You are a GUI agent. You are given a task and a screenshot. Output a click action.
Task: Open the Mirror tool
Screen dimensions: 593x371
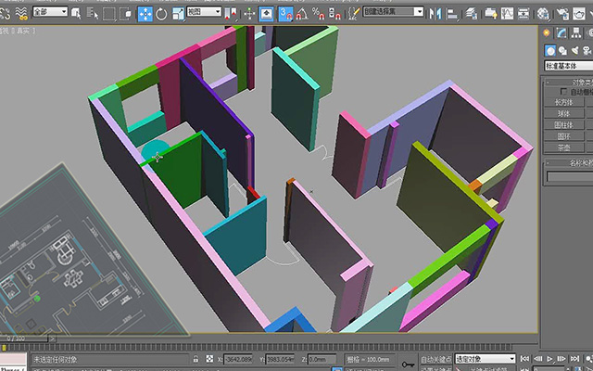click(435, 14)
